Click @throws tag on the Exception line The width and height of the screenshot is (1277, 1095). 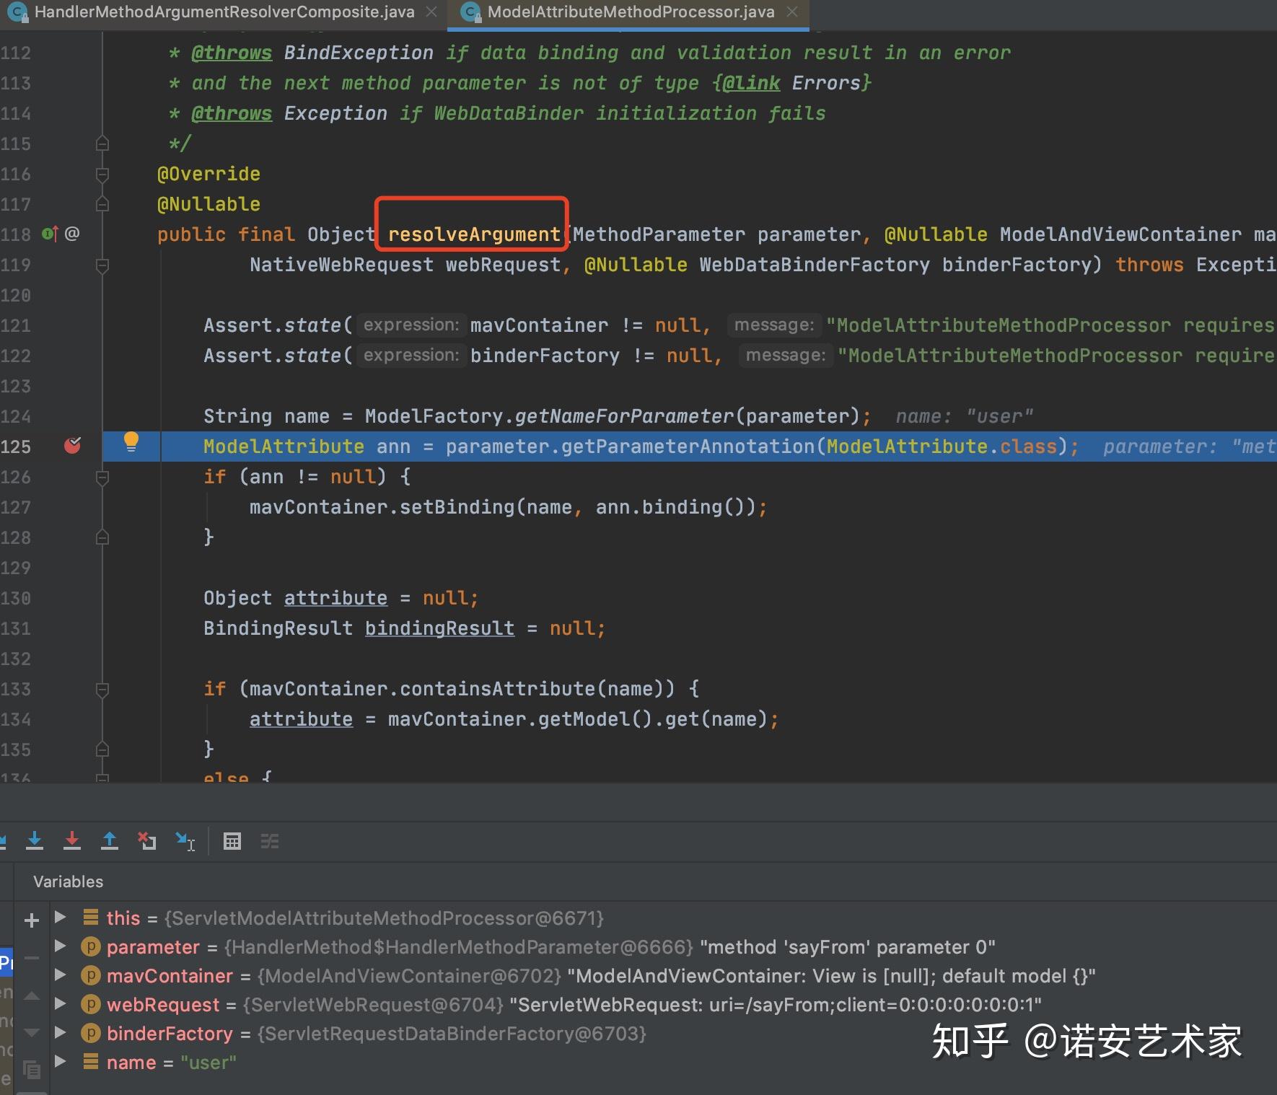232,113
